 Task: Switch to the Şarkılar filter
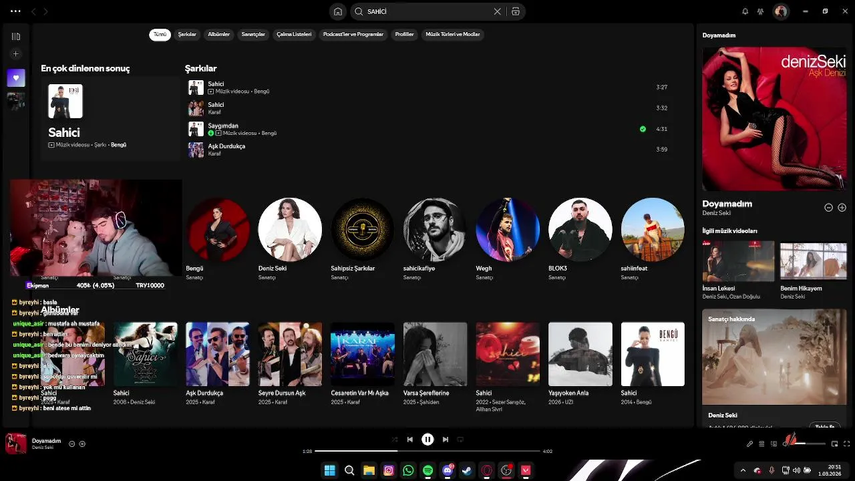187,34
